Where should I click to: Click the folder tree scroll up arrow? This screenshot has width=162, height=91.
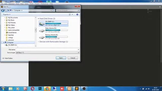coord(36,17)
